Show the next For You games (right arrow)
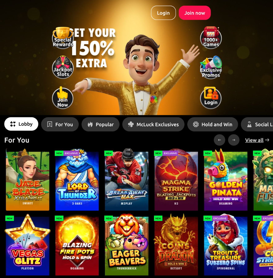This screenshot has width=273, height=278. click(x=234, y=140)
